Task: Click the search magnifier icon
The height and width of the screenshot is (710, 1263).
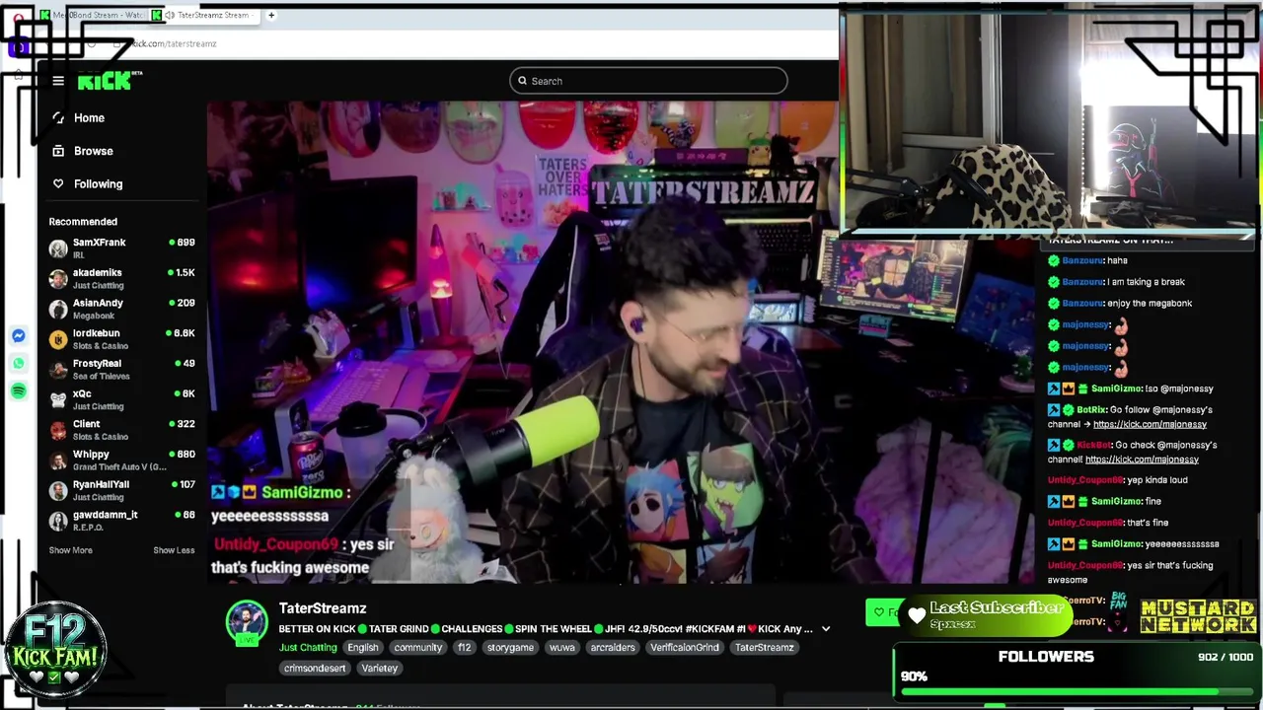Action: pyautogui.click(x=522, y=81)
